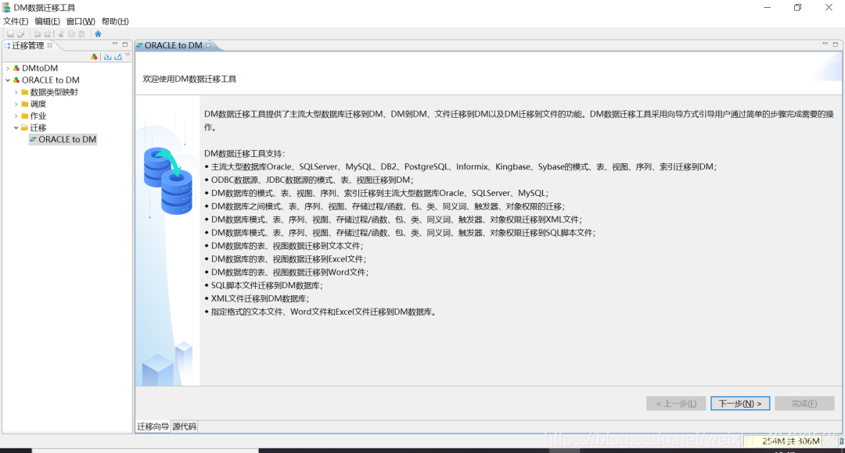Click the 完成(F) button
Viewport: 845px width, 453px height.
click(804, 404)
